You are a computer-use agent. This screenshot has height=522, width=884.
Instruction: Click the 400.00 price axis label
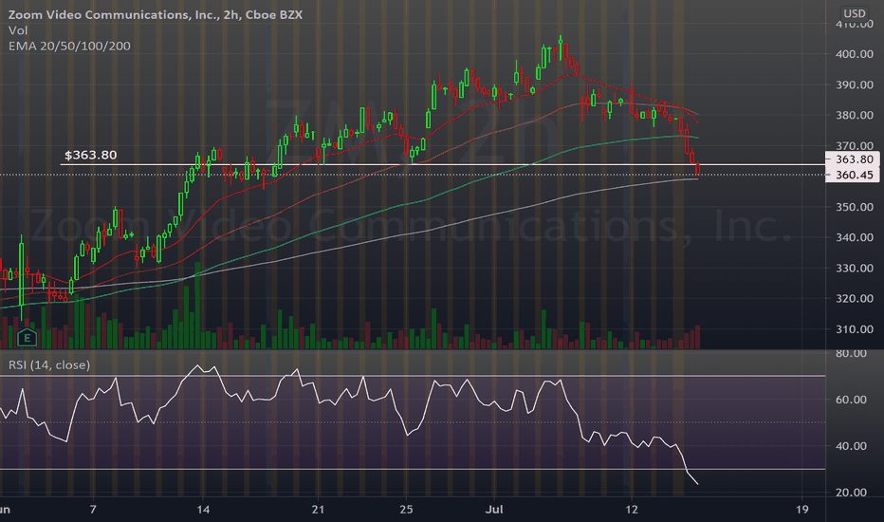tap(854, 54)
